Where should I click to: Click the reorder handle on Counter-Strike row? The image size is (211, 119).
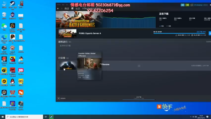[139, 66]
